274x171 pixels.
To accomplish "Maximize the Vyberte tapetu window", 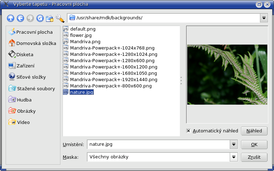I will point(259,4).
